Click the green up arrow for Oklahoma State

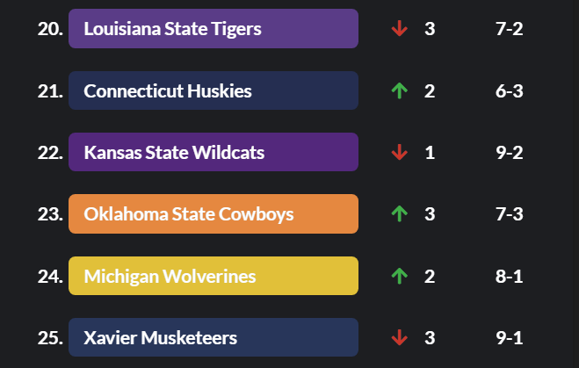[400, 214]
